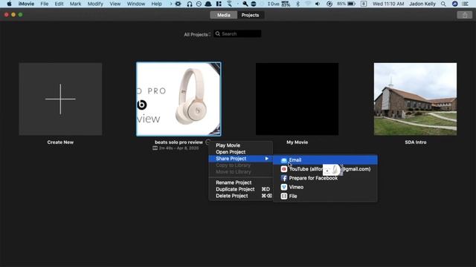Open the Mark menu
476x267 pixels.
pyautogui.click(x=75, y=4)
